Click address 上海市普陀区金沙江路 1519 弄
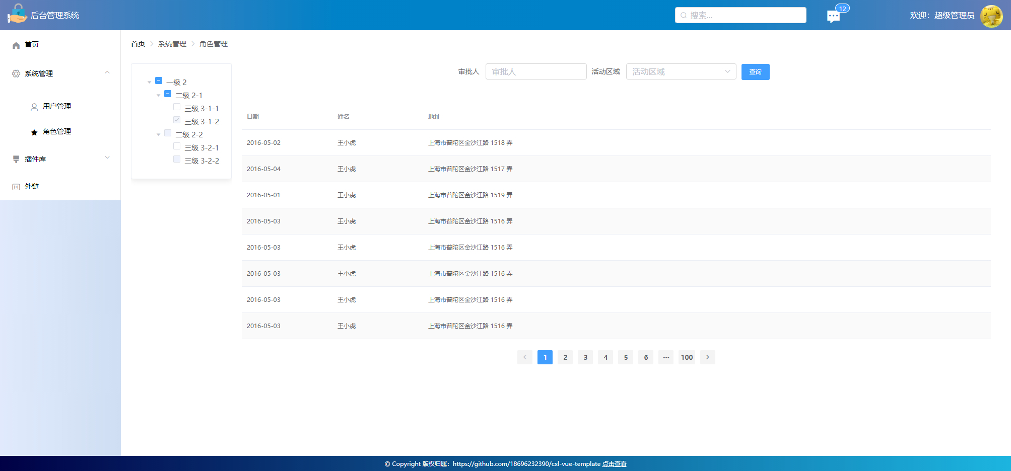This screenshot has width=1011, height=471. point(470,195)
